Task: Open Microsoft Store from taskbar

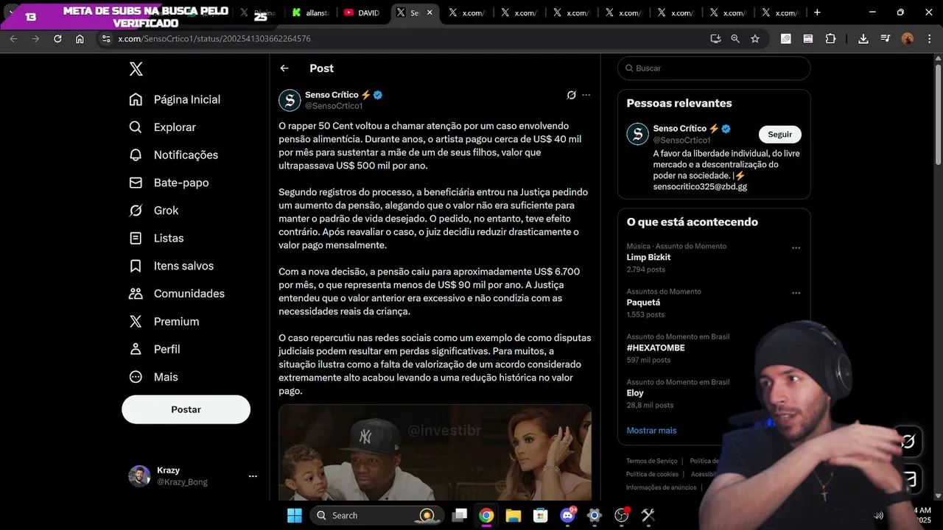Action: click(x=540, y=515)
